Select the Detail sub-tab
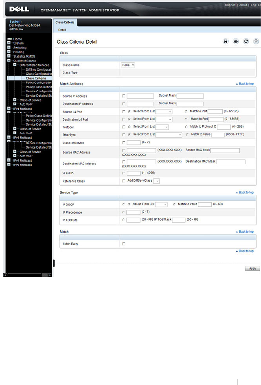The height and width of the screenshot is (385, 261). coord(62,30)
